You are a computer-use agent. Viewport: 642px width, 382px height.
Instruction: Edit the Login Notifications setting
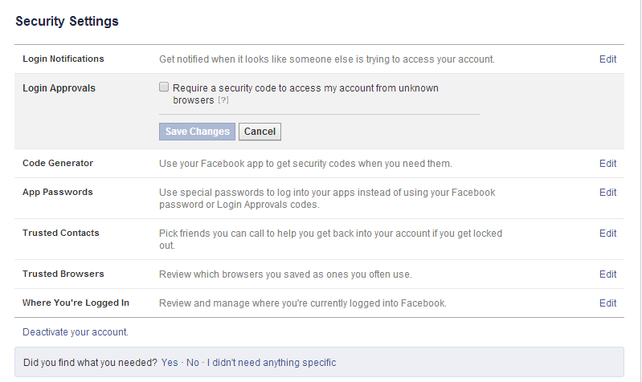pos(607,59)
